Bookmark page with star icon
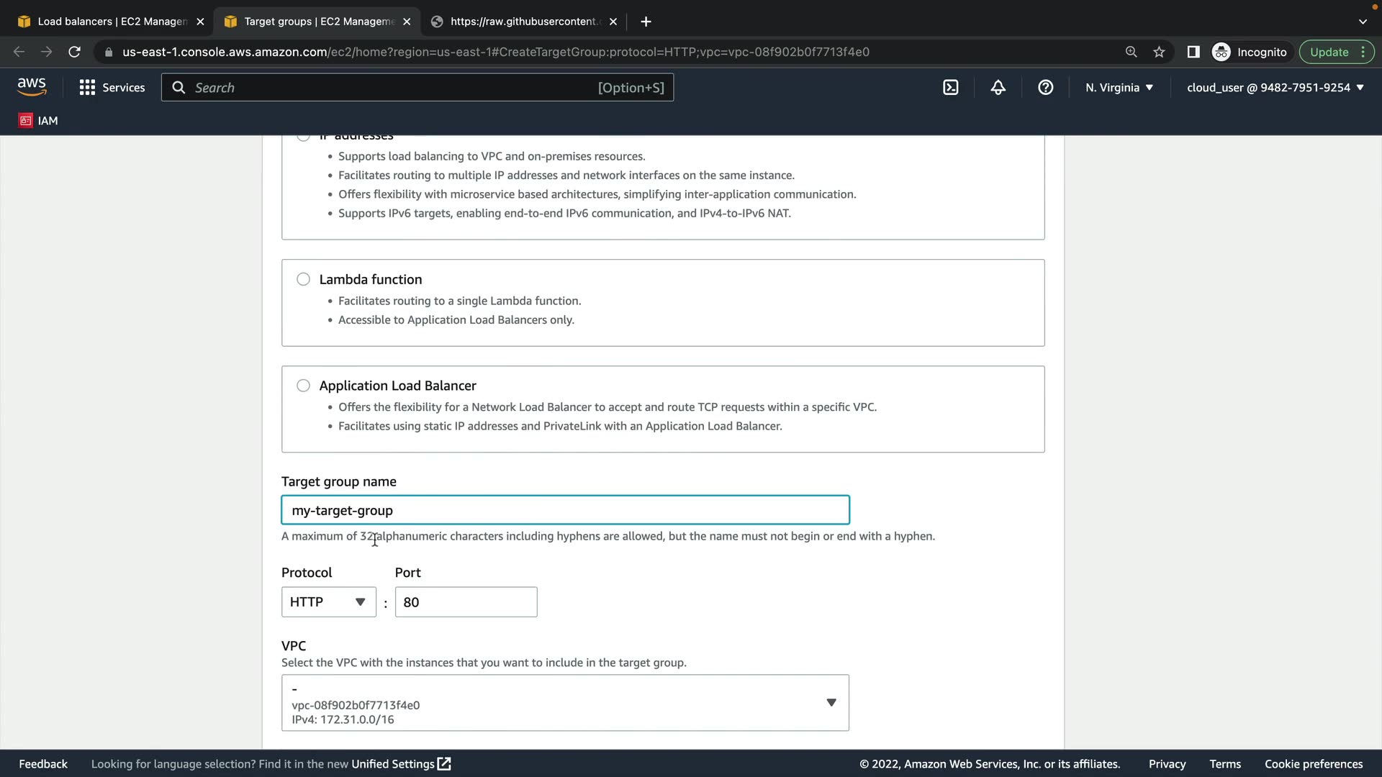This screenshot has height=777, width=1382. coord(1159,52)
